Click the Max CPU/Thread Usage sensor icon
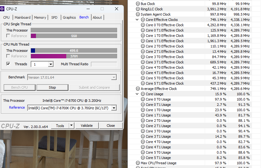This screenshot has height=168, width=261. 138,163
